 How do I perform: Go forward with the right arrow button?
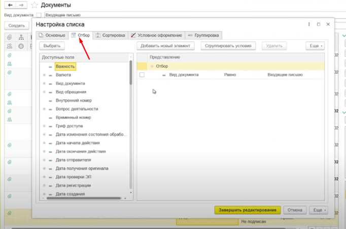point(21,5)
